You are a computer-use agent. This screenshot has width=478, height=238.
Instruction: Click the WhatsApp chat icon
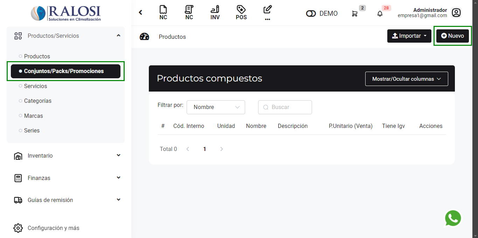point(453,218)
